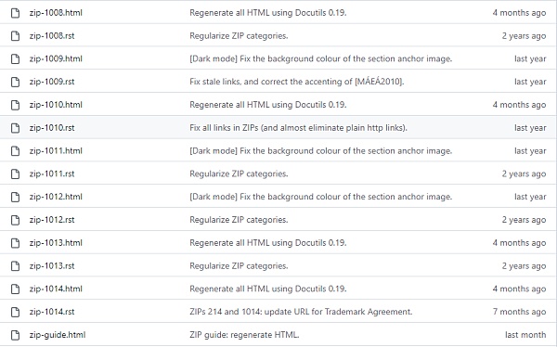Open the zip-guide.html file
This screenshot has width=557, height=347.
coord(58,335)
